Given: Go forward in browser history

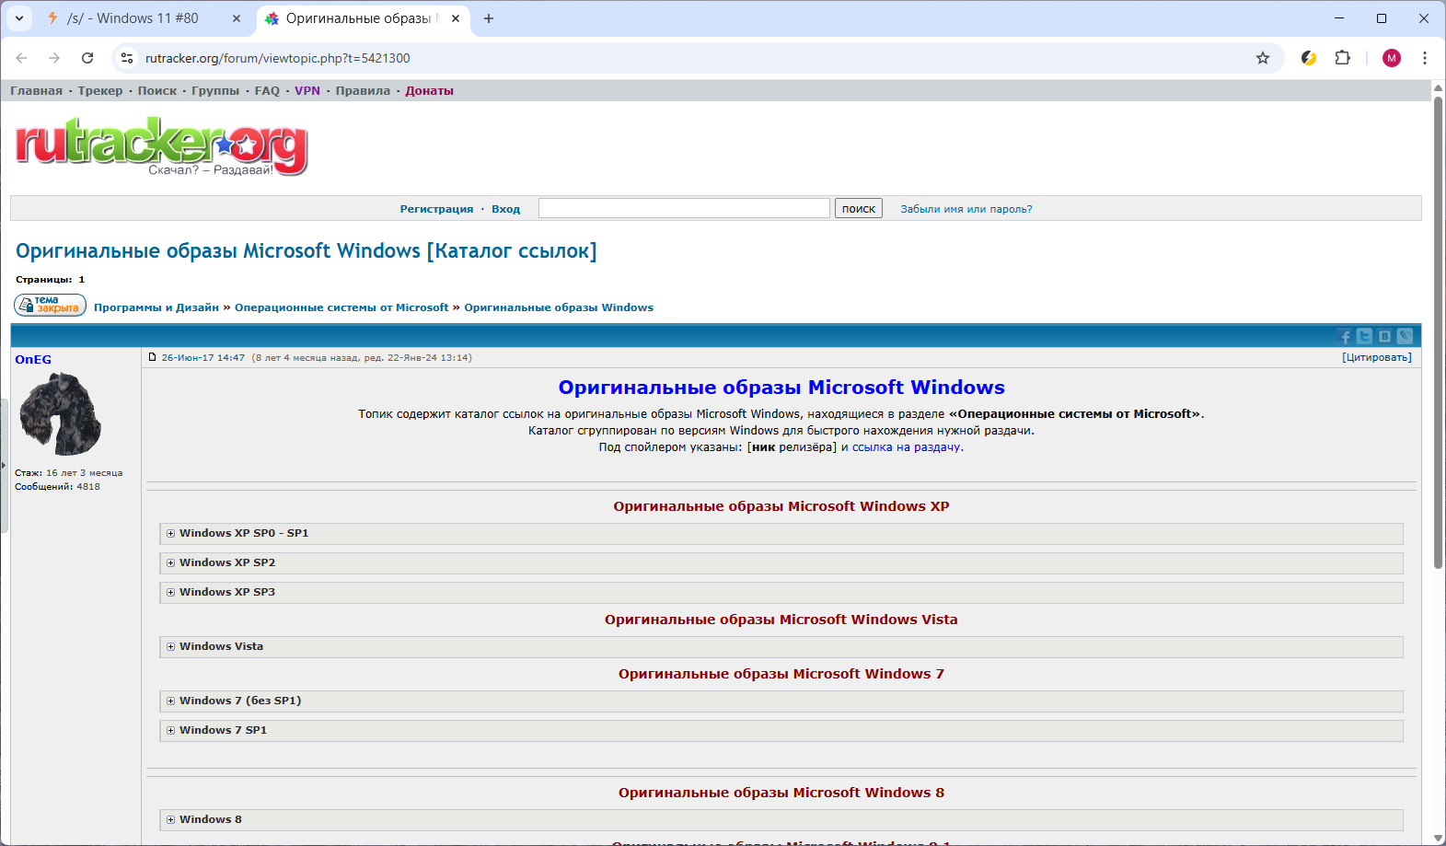Looking at the screenshot, I should pyautogui.click(x=54, y=58).
